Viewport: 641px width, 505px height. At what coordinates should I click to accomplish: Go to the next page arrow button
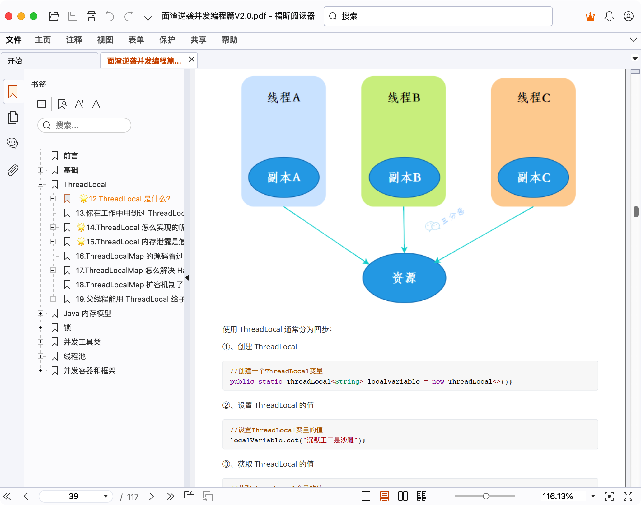[x=152, y=496]
